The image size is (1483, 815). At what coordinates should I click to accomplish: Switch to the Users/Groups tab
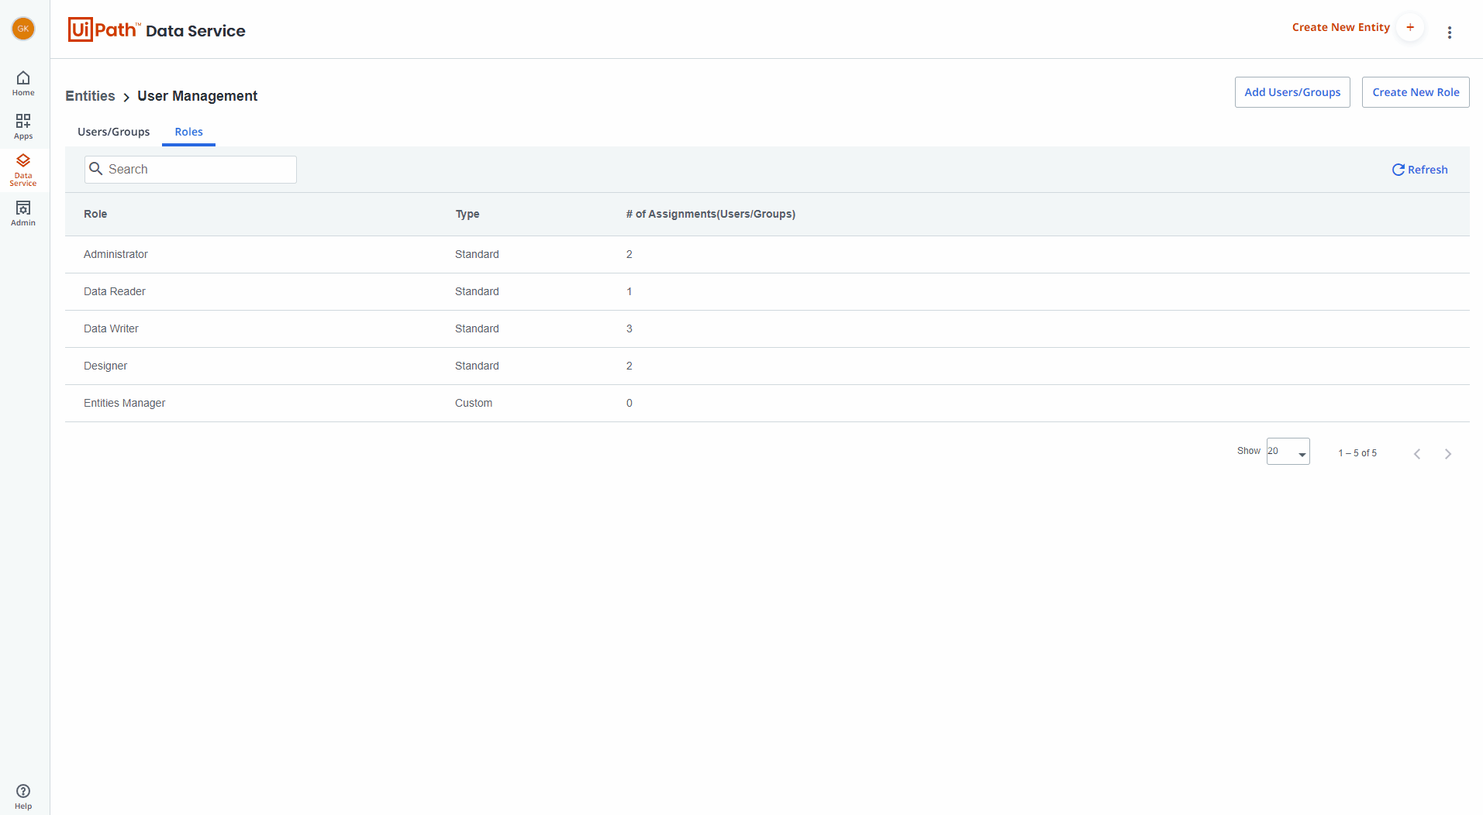114,132
